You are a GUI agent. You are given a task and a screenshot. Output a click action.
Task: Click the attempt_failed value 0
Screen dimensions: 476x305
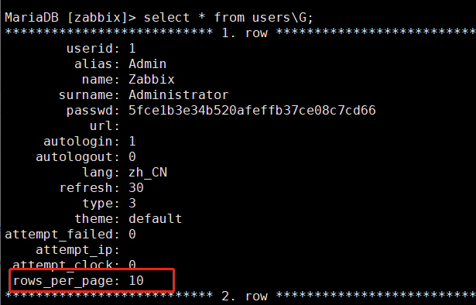132,235
